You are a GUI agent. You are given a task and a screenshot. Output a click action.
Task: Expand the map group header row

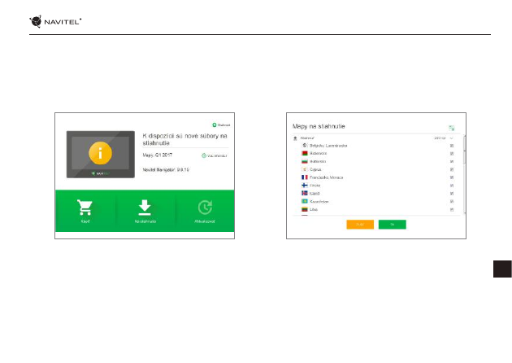pyautogui.click(x=374, y=138)
